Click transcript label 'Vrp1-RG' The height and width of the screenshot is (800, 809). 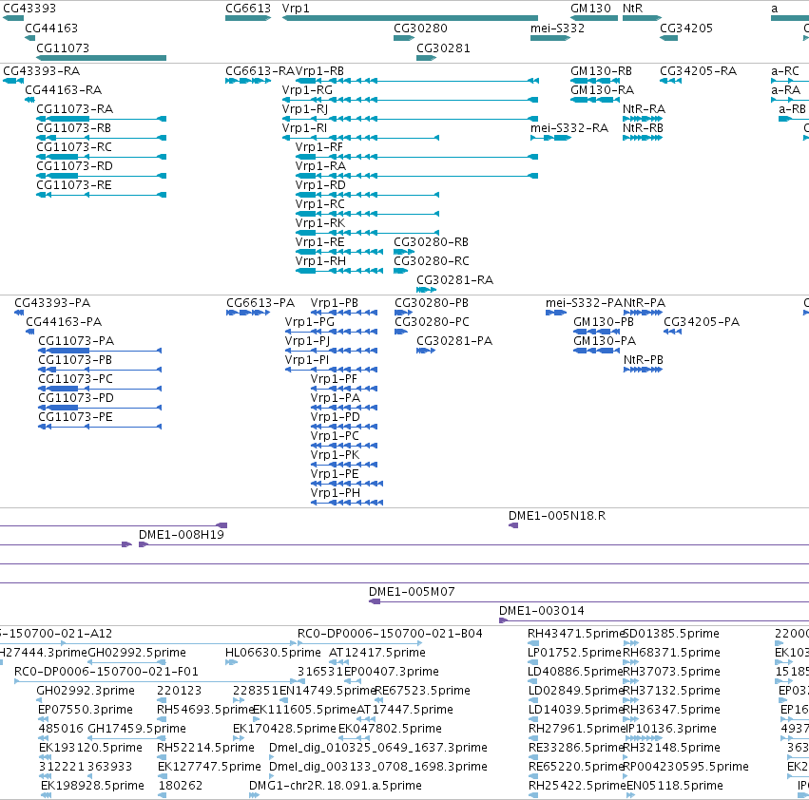click(307, 90)
